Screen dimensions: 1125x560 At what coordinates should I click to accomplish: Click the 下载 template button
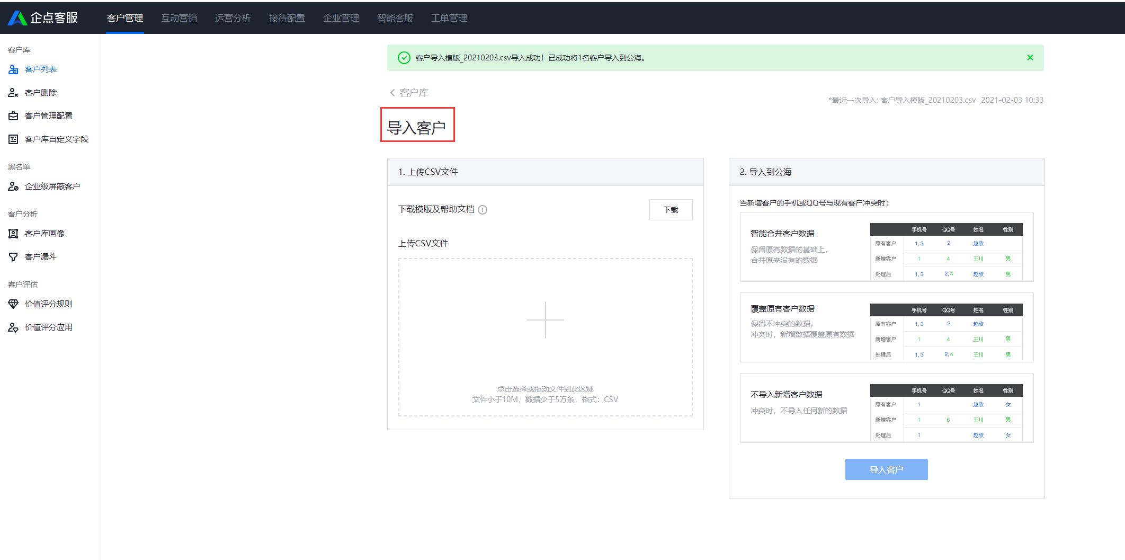(x=671, y=210)
